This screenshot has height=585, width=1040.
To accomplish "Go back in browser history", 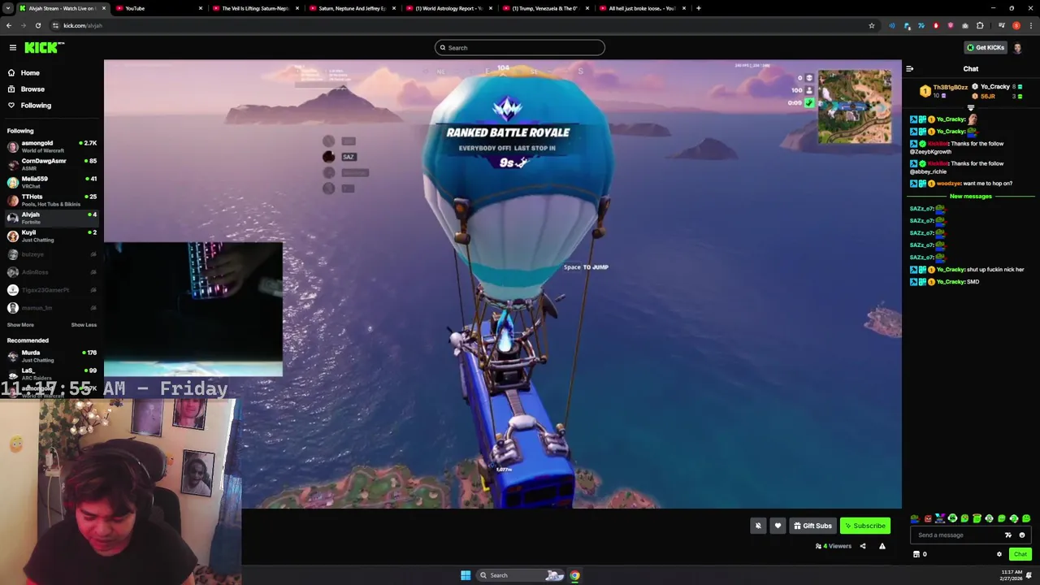I will click(x=9, y=25).
